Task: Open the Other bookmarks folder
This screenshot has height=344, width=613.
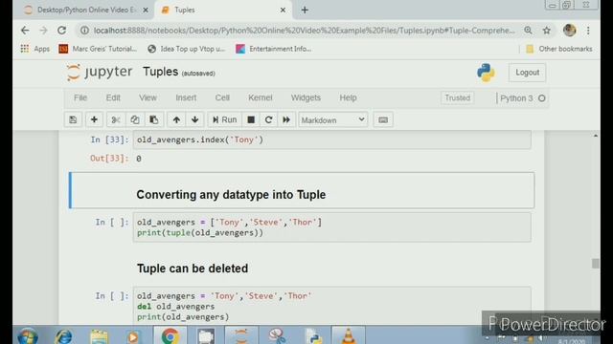Action: [559, 49]
